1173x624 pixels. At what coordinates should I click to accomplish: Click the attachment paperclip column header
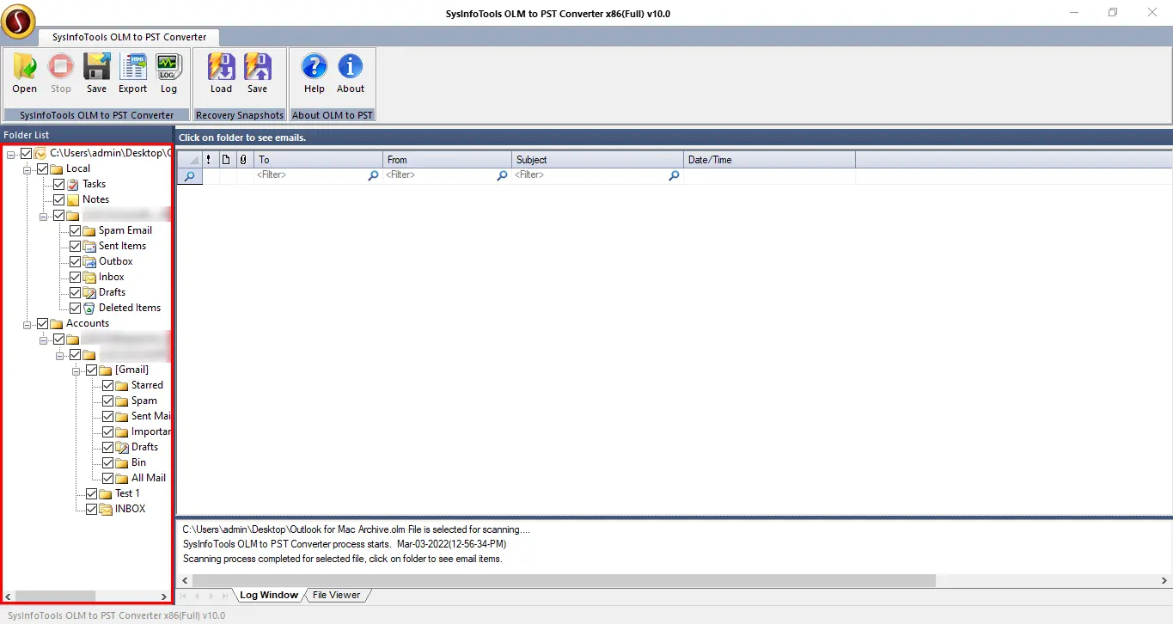coord(243,160)
